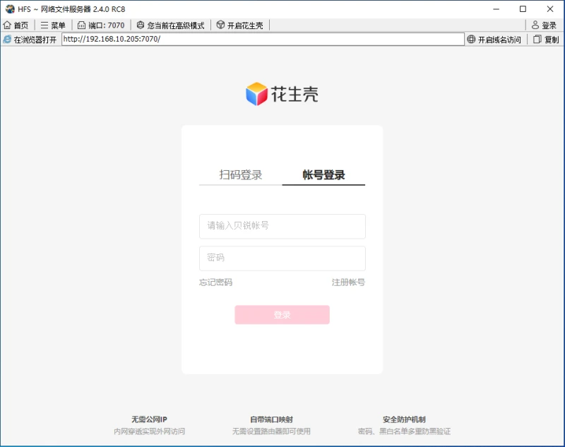Focus the 密码 password field
This screenshot has height=447, width=565.
(x=282, y=258)
